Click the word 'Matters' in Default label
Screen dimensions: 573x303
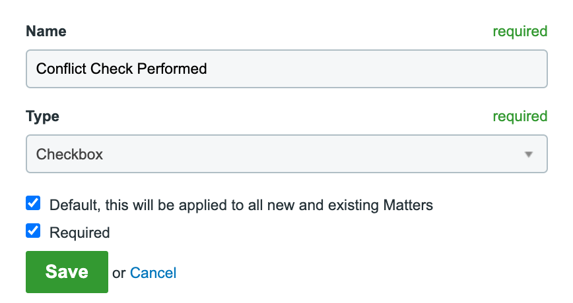(x=408, y=205)
